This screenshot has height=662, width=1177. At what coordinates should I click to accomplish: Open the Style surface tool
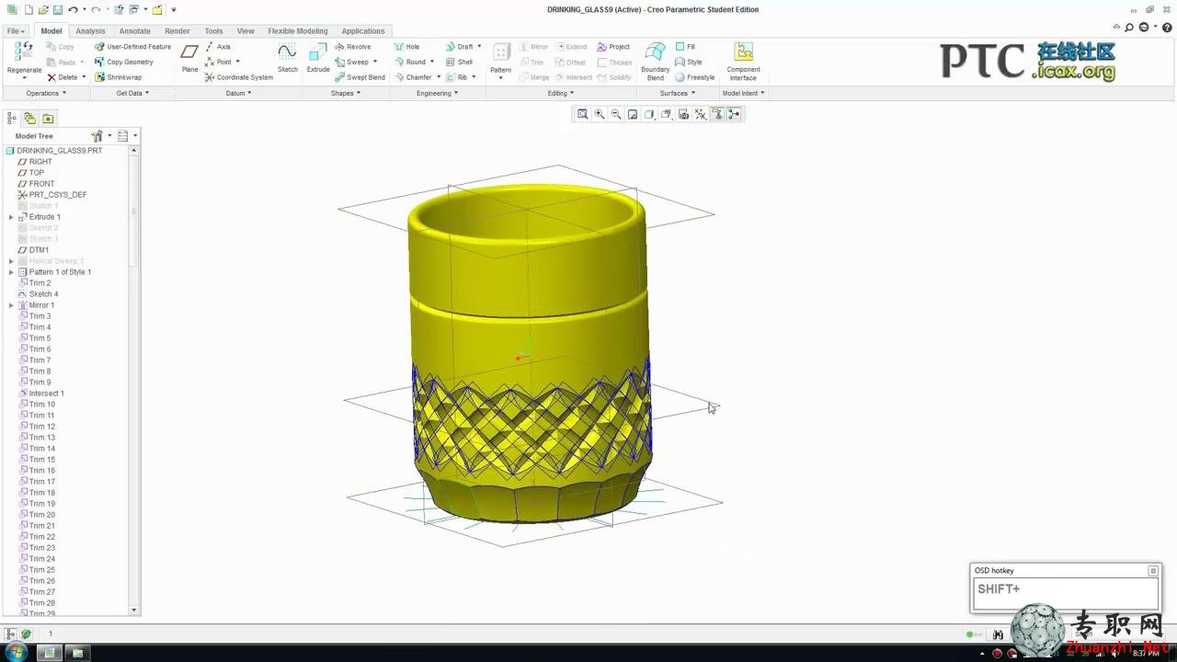[x=689, y=63]
